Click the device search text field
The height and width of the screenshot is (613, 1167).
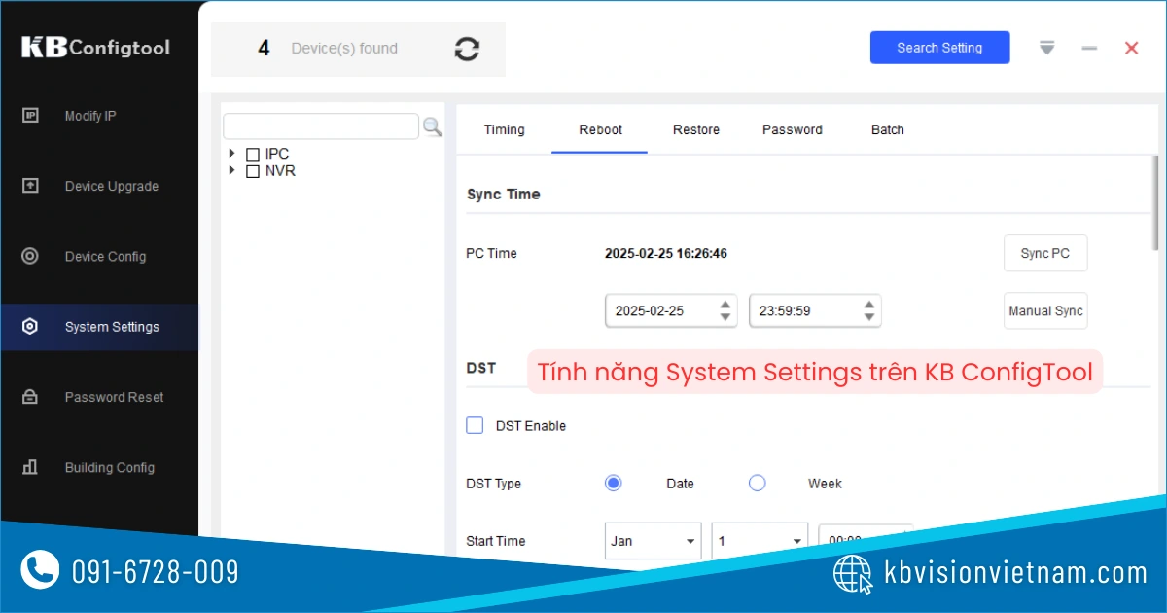(321, 126)
